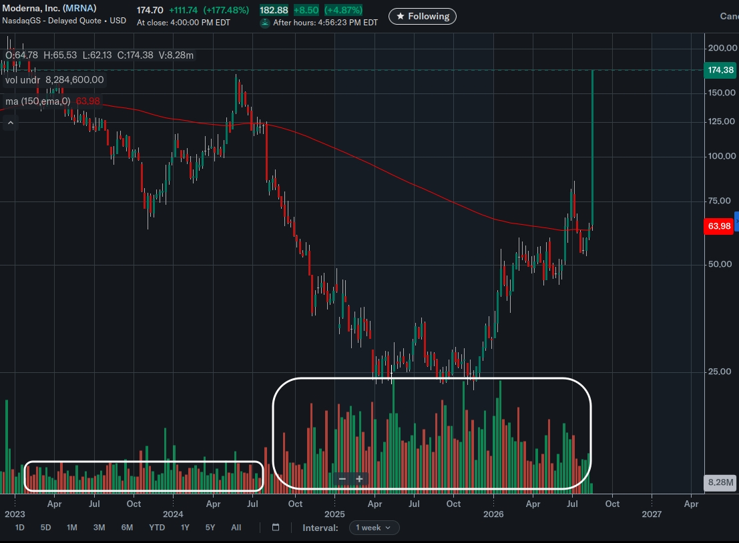Click the Following star button
The height and width of the screenshot is (543, 739).
(423, 17)
